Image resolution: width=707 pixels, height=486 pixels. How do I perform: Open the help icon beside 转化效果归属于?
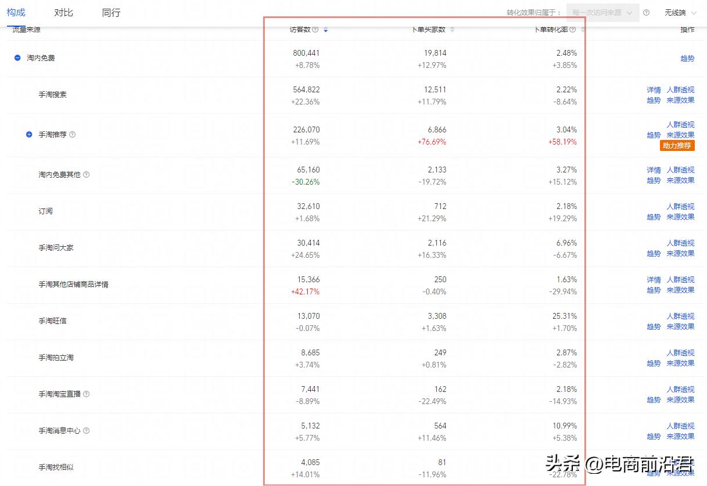[647, 12]
